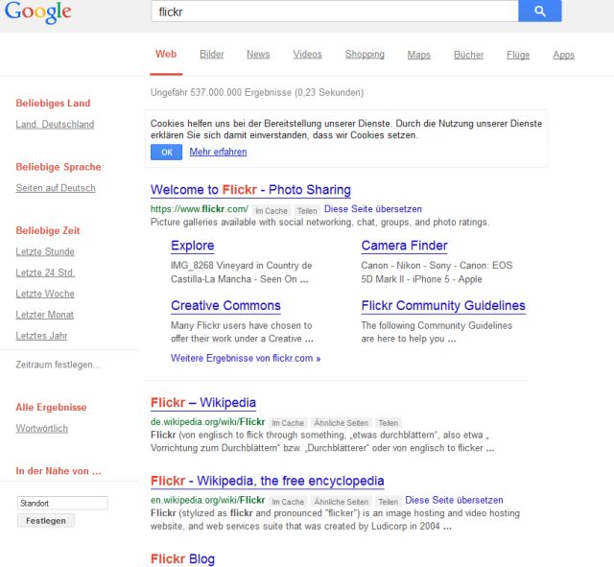Click the Google logo

(x=38, y=12)
